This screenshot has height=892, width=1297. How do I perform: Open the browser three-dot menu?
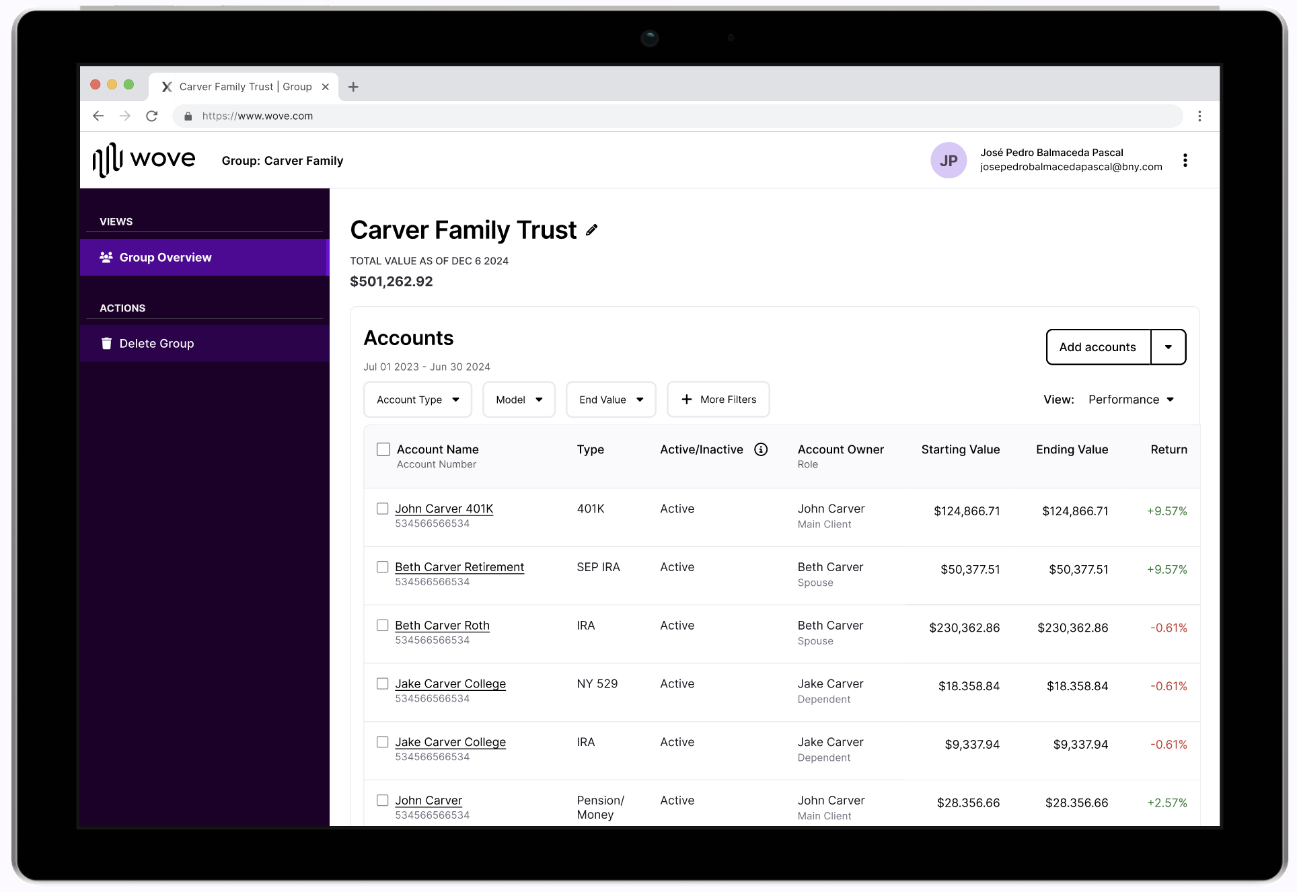click(x=1199, y=116)
